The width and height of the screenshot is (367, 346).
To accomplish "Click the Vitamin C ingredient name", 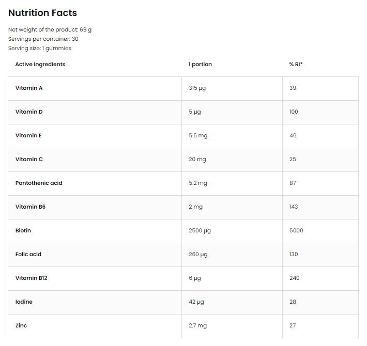I will 29,160.
